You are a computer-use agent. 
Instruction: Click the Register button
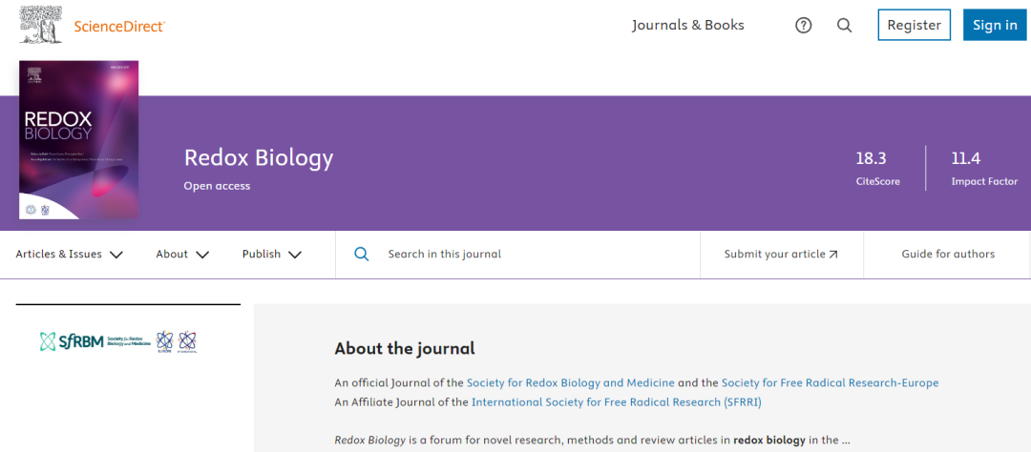point(914,26)
